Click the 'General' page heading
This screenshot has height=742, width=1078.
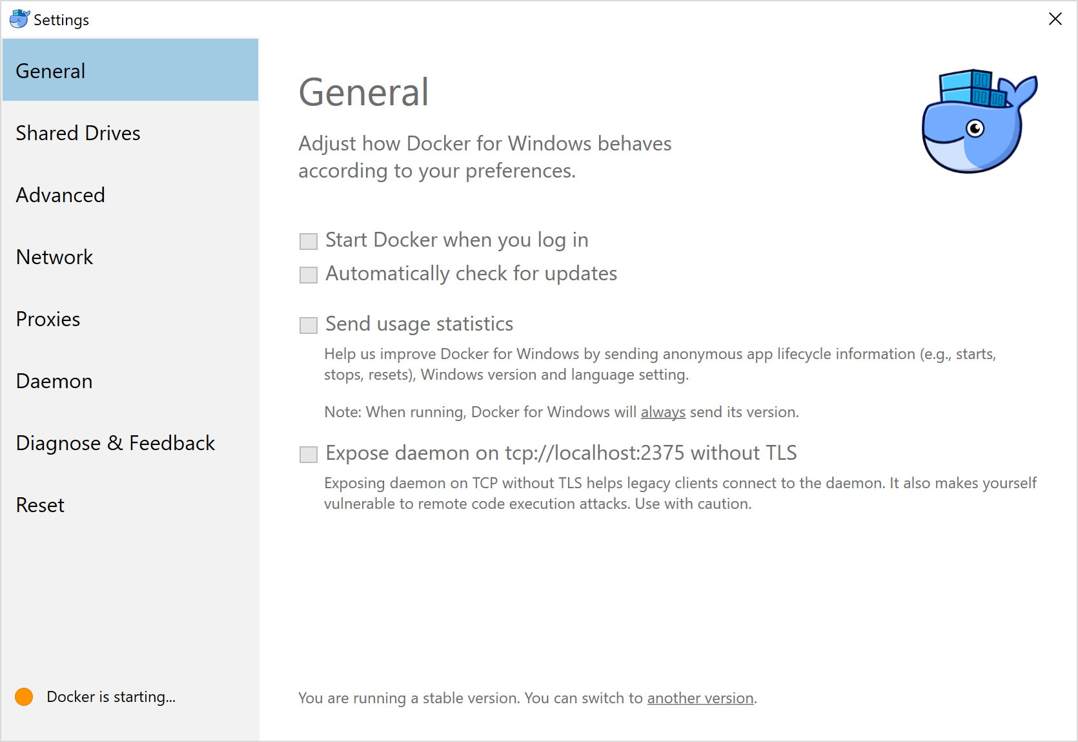(x=363, y=92)
